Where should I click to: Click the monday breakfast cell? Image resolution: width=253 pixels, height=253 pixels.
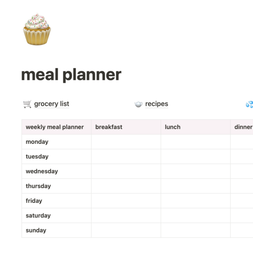point(126,142)
